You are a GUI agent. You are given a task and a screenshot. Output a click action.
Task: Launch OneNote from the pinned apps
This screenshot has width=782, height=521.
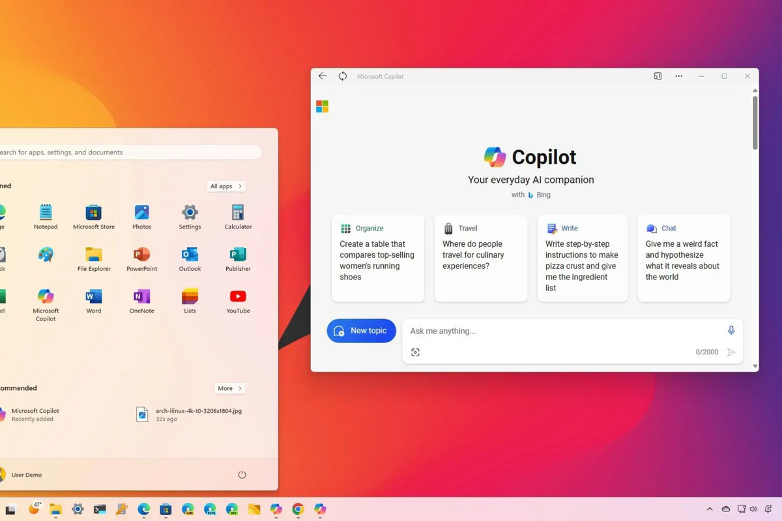(141, 302)
